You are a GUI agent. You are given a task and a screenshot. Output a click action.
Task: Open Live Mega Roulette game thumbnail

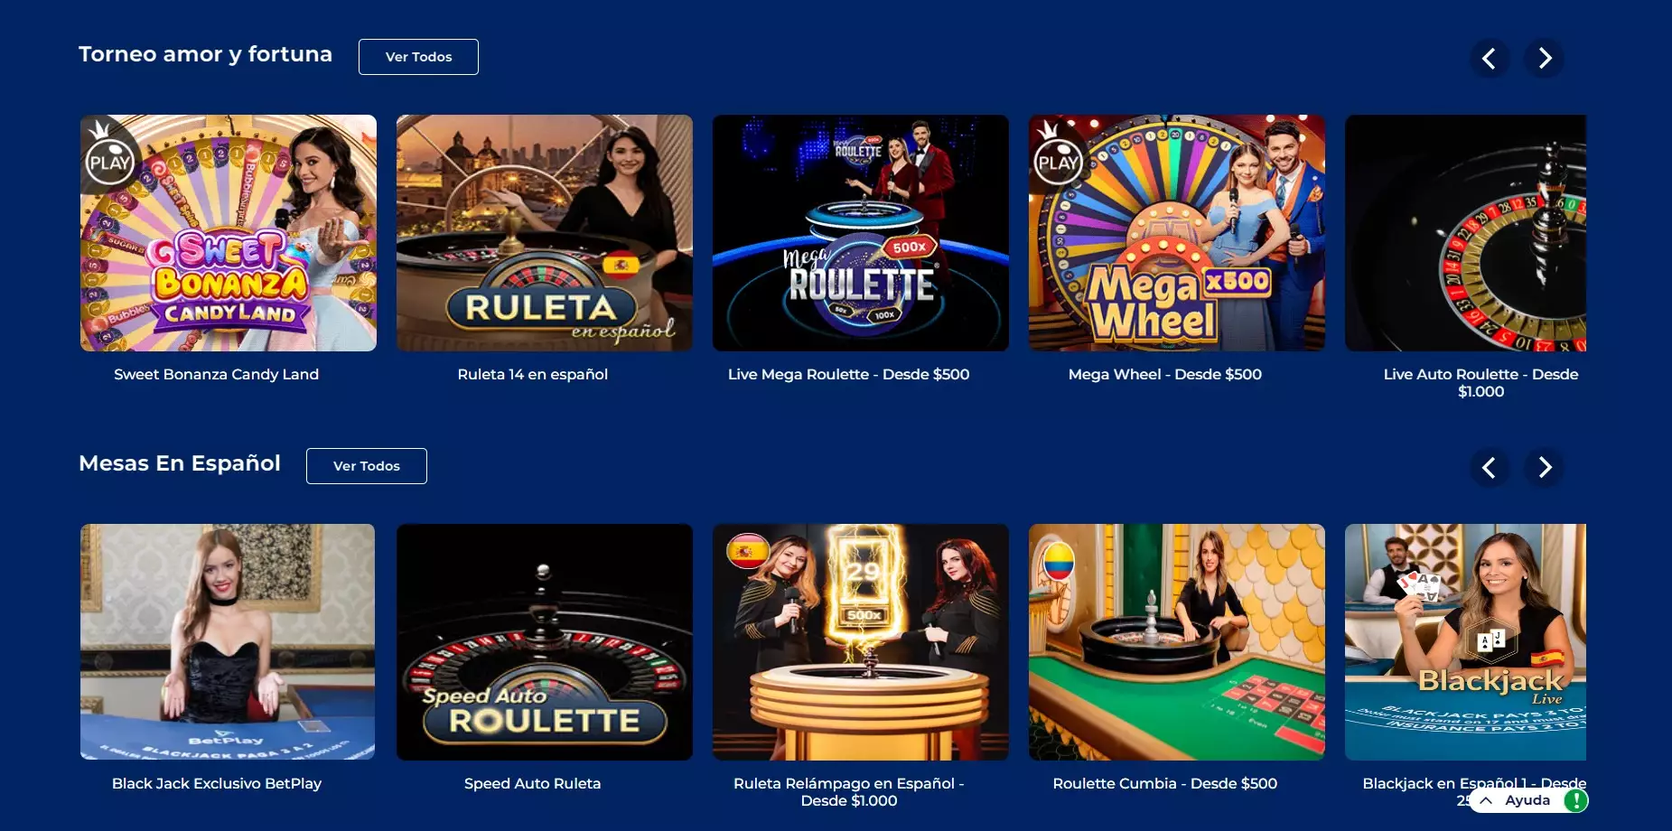tap(861, 233)
